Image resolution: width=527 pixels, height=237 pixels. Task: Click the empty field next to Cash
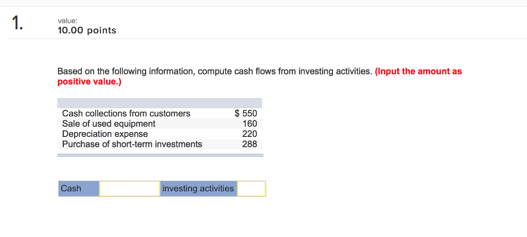click(x=129, y=188)
